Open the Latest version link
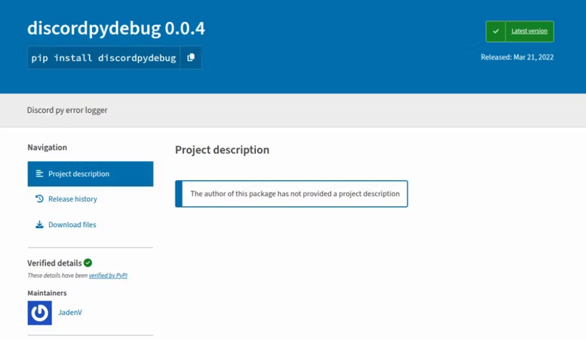586x346 pixels. coord(529,31)
